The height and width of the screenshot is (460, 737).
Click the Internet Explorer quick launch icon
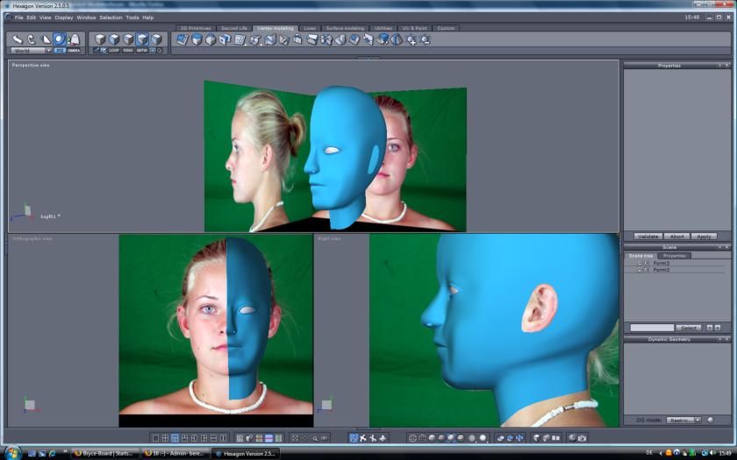click(52, 454)
